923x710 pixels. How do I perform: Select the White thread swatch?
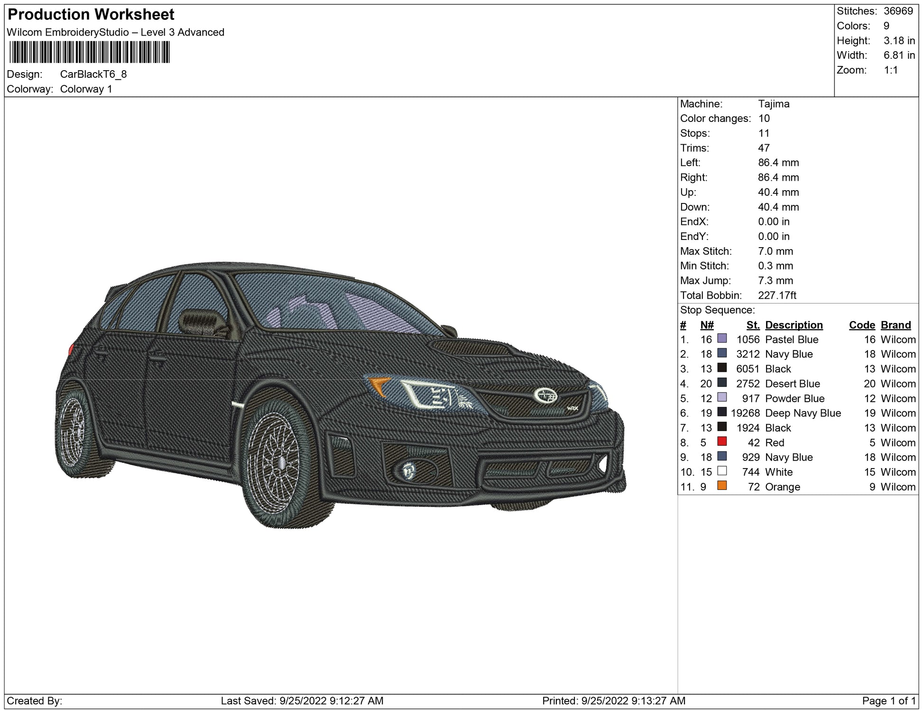722,471
